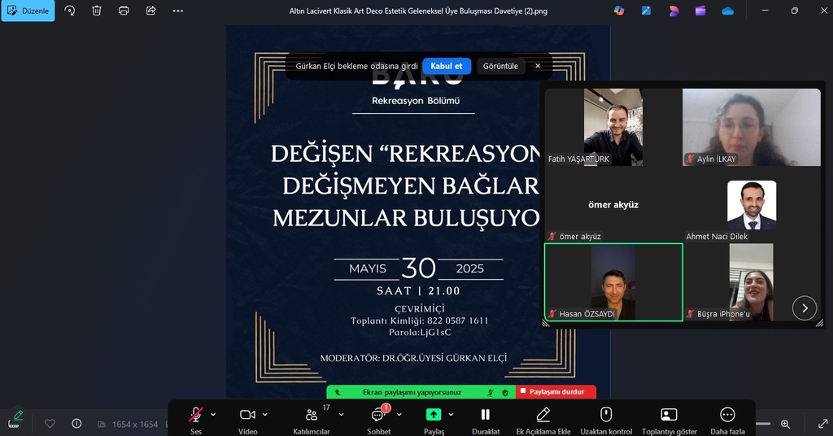
Task: Dismiss the waiting room notification
Action: click(x=537, y=66)
